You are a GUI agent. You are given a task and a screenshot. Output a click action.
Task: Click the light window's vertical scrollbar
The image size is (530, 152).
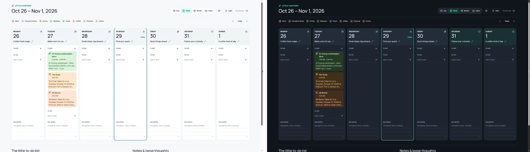coord(262,63)
